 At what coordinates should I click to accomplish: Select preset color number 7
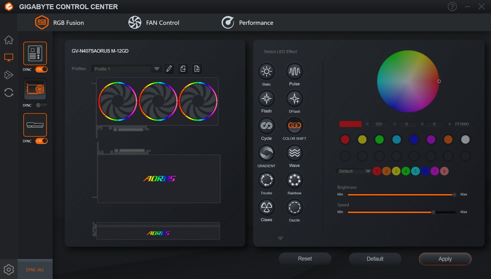point(434,171)
